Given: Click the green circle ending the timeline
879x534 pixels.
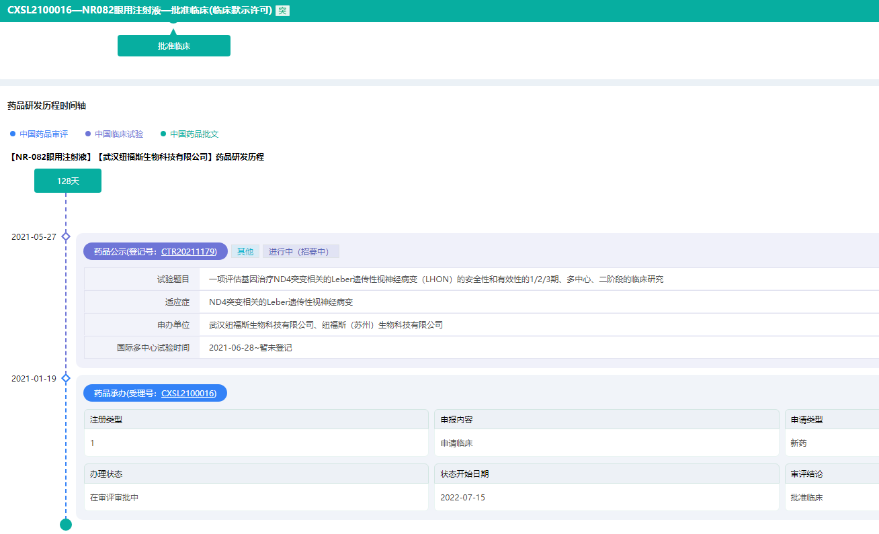Looking at the screenshot, I should (x=66, y=525).
